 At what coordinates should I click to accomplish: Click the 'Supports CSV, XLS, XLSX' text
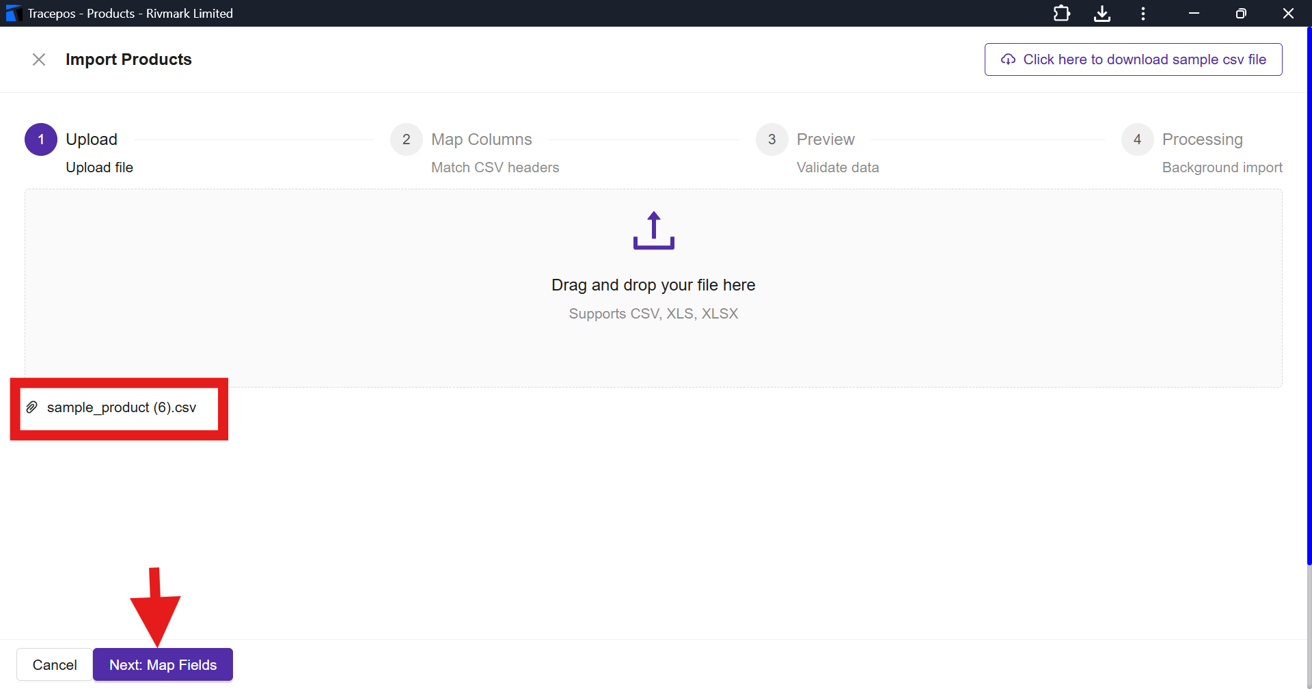click(653, 314)
